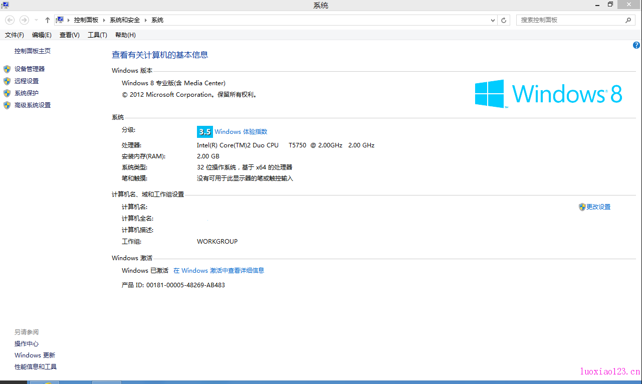Click the shield icon beside 系统保护

tap(7, 93)
